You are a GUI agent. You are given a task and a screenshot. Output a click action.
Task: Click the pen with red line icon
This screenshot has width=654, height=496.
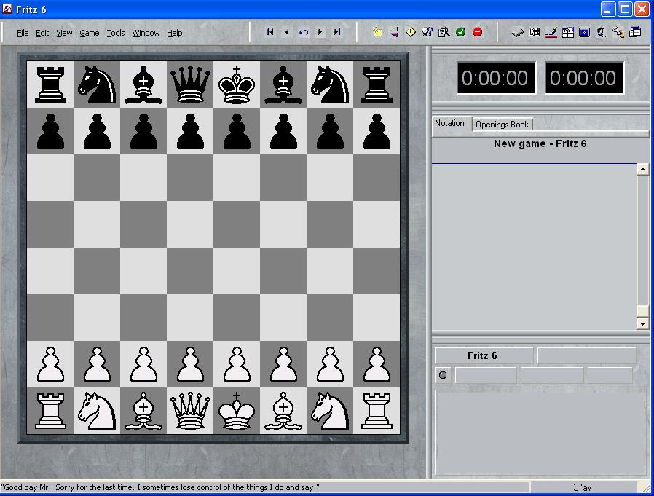[x=551, y=32]
